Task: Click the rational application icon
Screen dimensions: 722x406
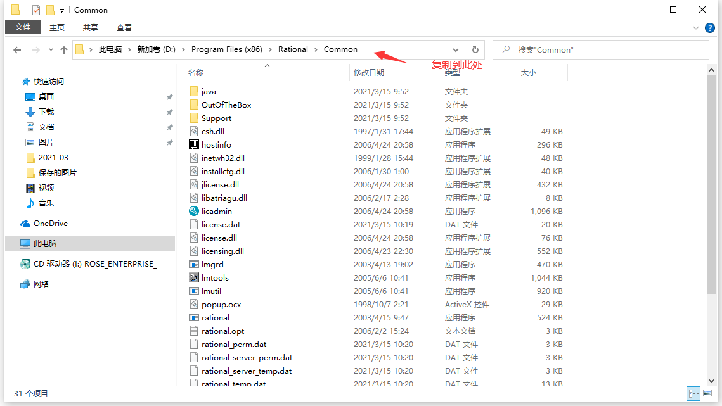Action: click(194, 317)
